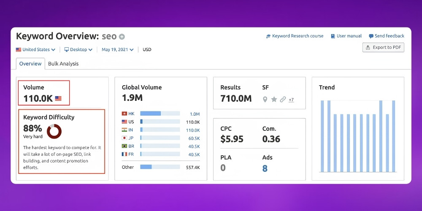Click the Other volume progress bar
Image resolution: width=422 pixels, height=211 pixels.
click(160, 167)
